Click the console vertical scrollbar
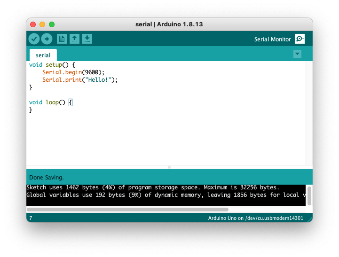Screen dimensions: 339x257 pos(309,195)
